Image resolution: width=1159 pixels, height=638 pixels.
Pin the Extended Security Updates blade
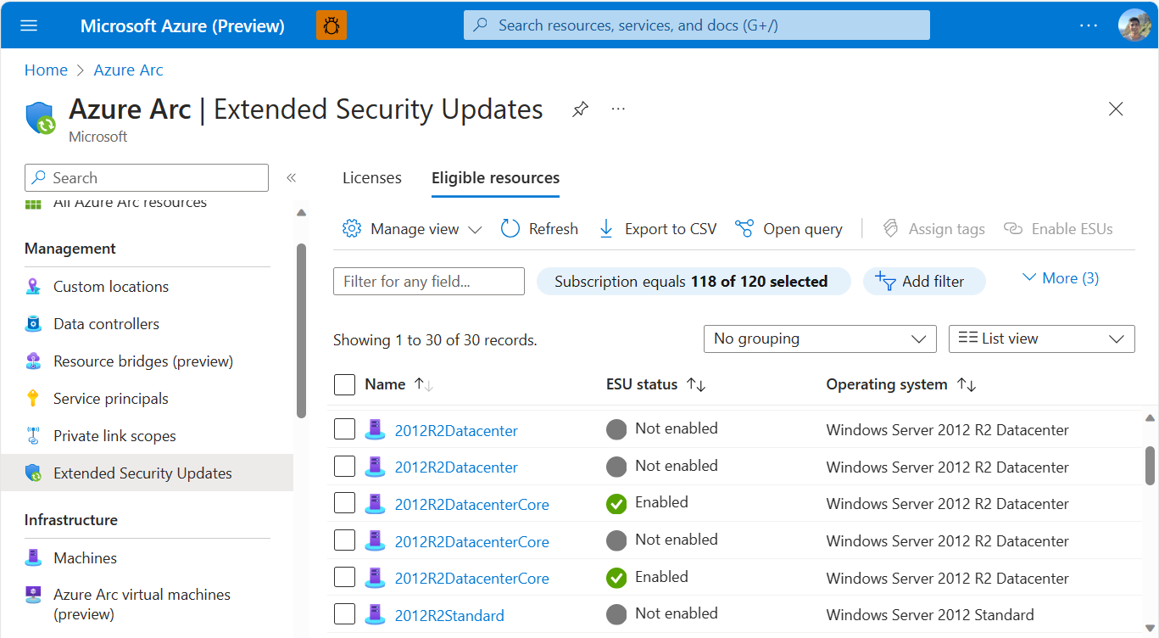coord(580,109)
